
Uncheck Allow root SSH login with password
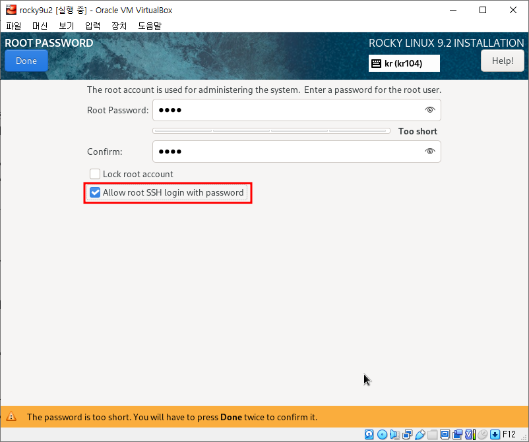click(x=95, y=193)
